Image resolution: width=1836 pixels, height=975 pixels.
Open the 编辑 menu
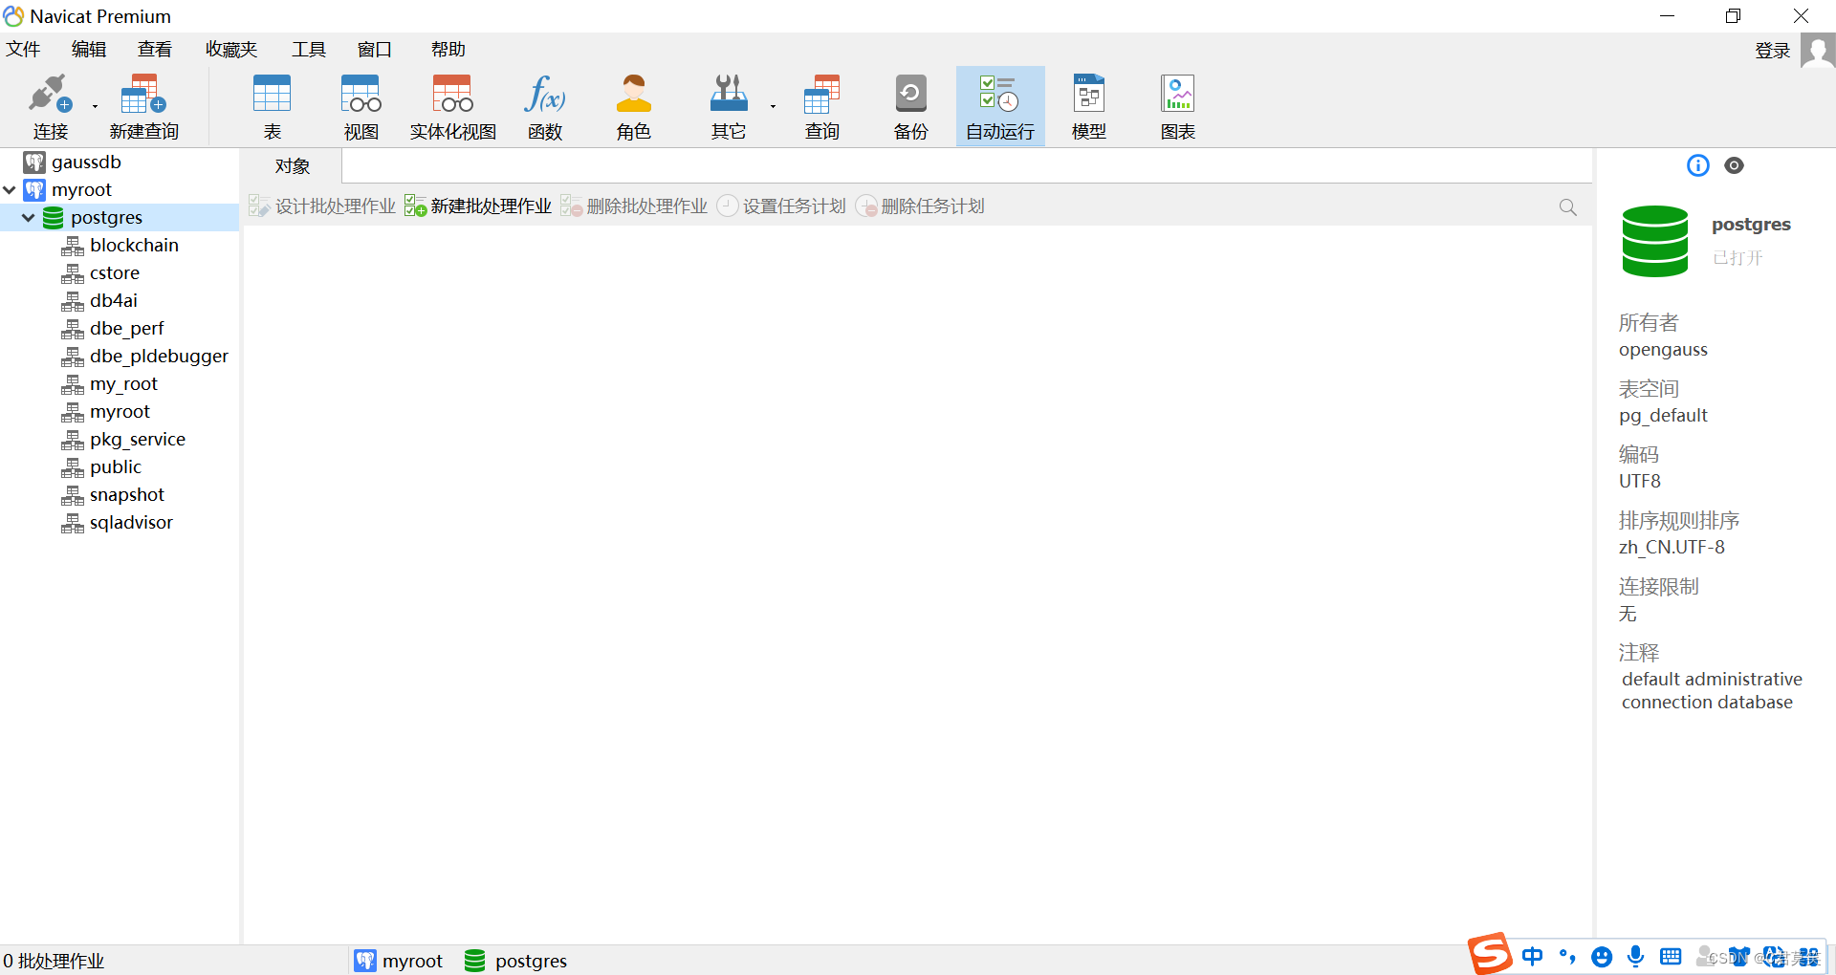click(89, 49)
